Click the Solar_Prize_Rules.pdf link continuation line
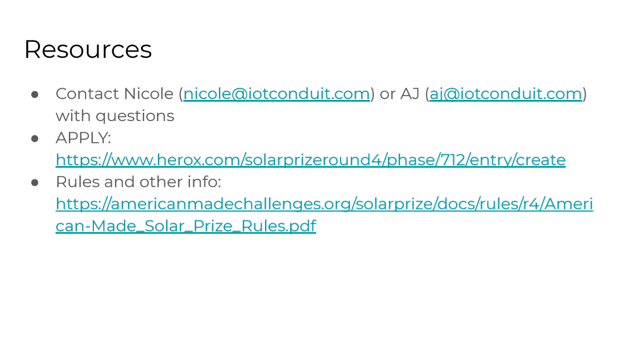Screen dimensions: 623x345 [186, 226]
